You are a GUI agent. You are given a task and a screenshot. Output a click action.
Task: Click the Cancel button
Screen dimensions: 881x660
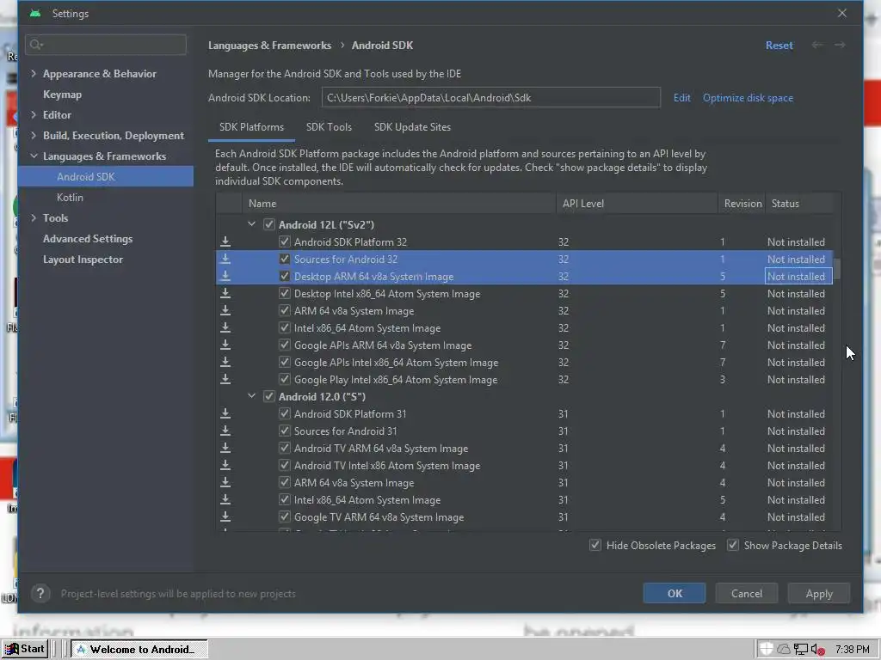pos(747,593)
